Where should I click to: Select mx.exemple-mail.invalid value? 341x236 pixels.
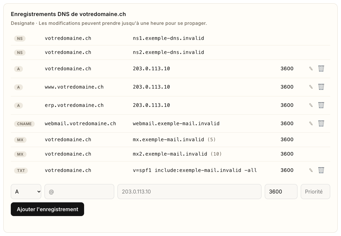[x=168, y=140]
